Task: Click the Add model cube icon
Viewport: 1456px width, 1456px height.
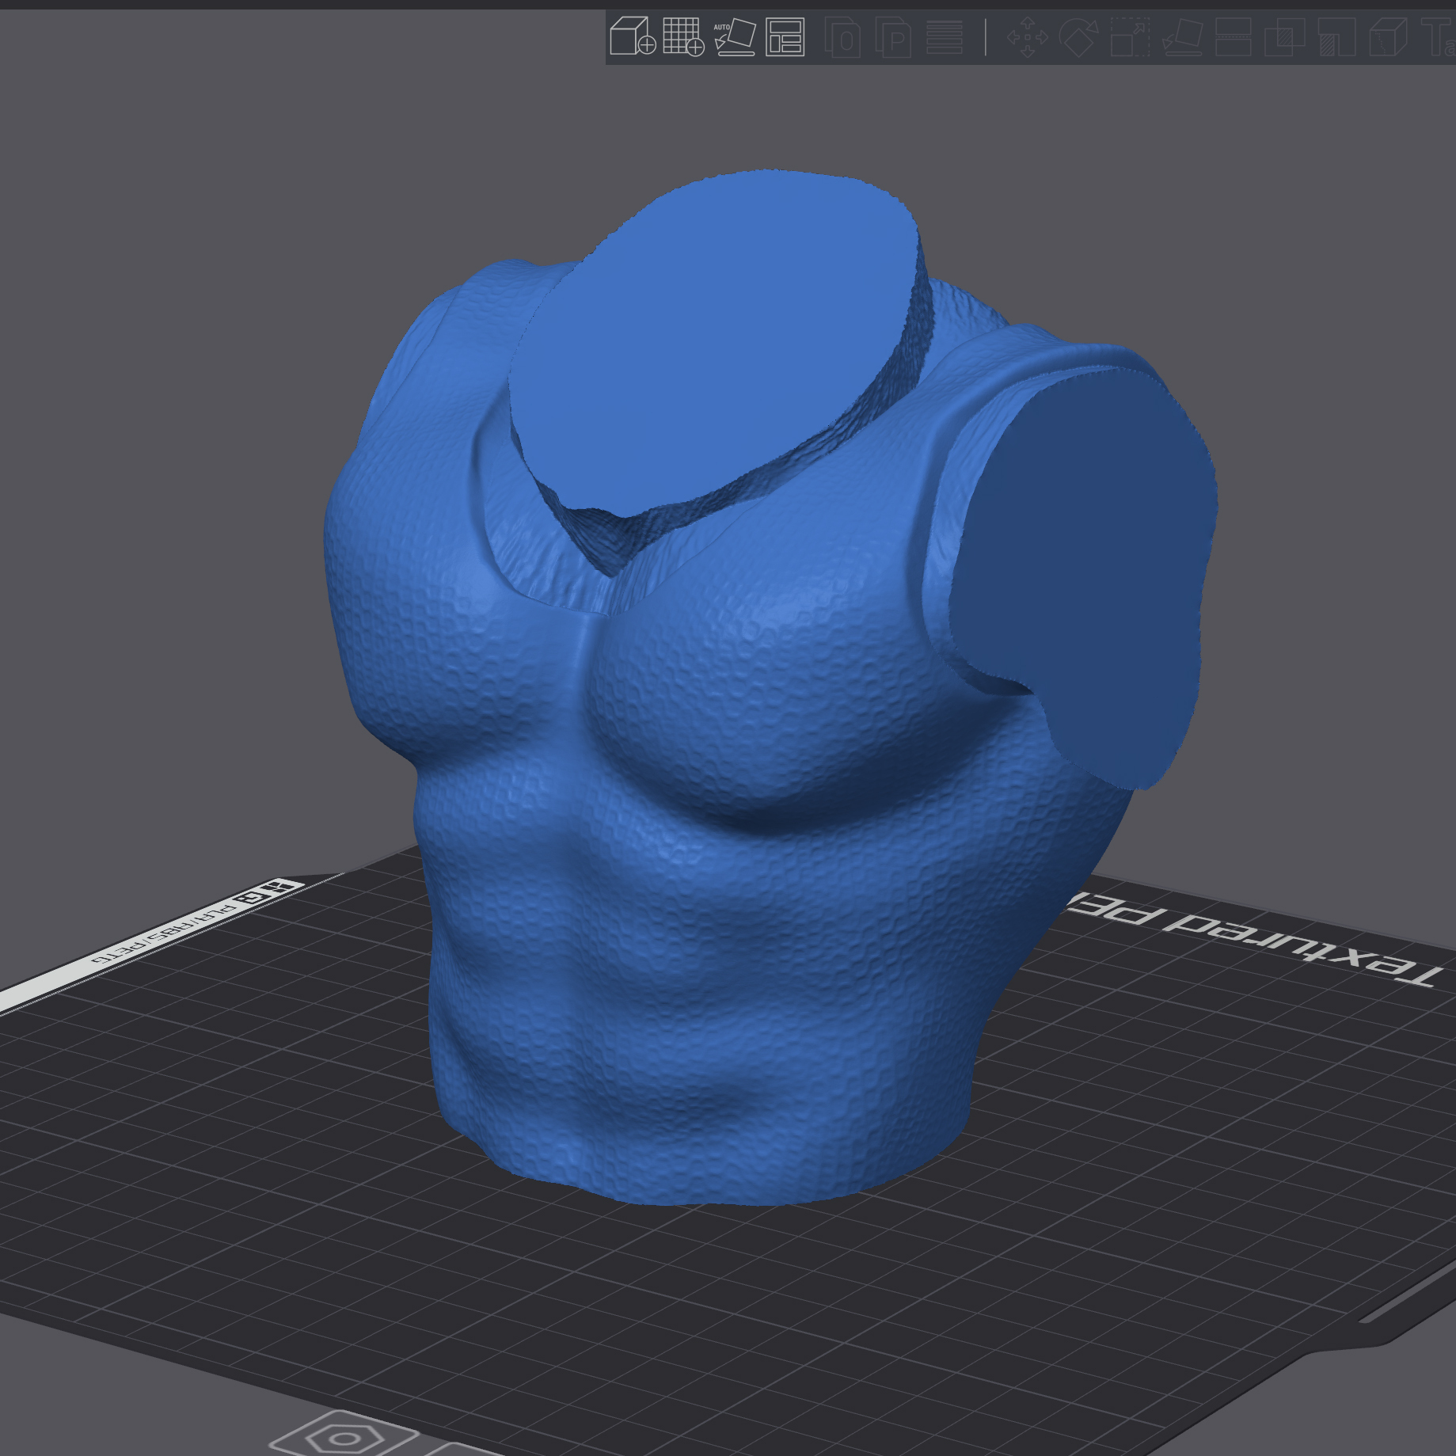Action: tap(633, 36)
